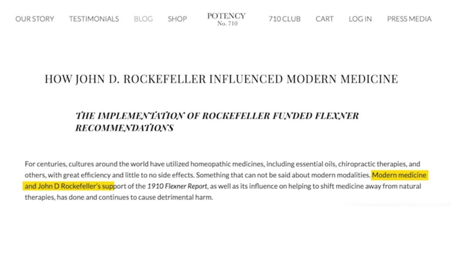Select the Blog nav item
The height and width of the screenshot is (254, 451).
pos(143,19)
